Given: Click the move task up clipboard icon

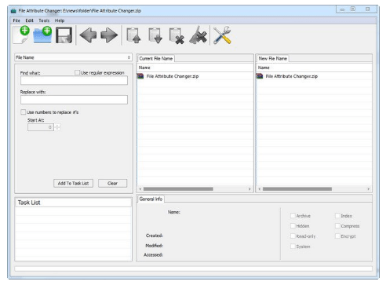Looking at the screenshot, I should pos(133,35).
